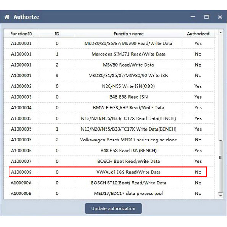Click the Yes status for A1000002
The height and width of the screenshot is (227, 227).
(198, 86)
